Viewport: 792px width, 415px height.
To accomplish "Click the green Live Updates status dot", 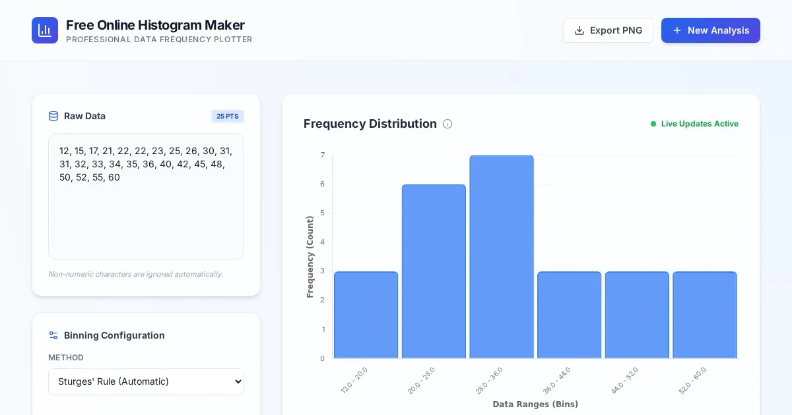I will tap(653, 124).
